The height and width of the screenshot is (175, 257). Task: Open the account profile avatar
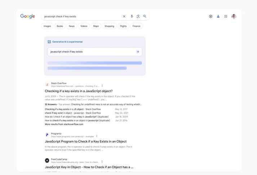point(234,16)
